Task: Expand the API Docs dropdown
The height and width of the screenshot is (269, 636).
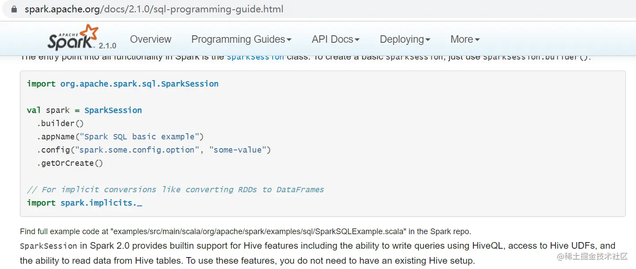Action: [335, 39]
